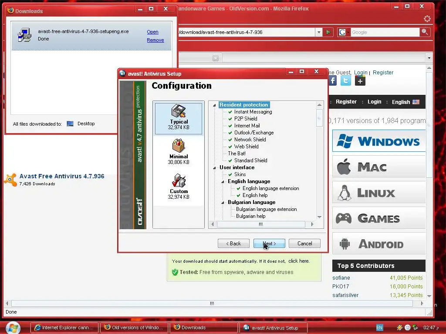Click the Windows Start orb

click(x=13, y=328)
